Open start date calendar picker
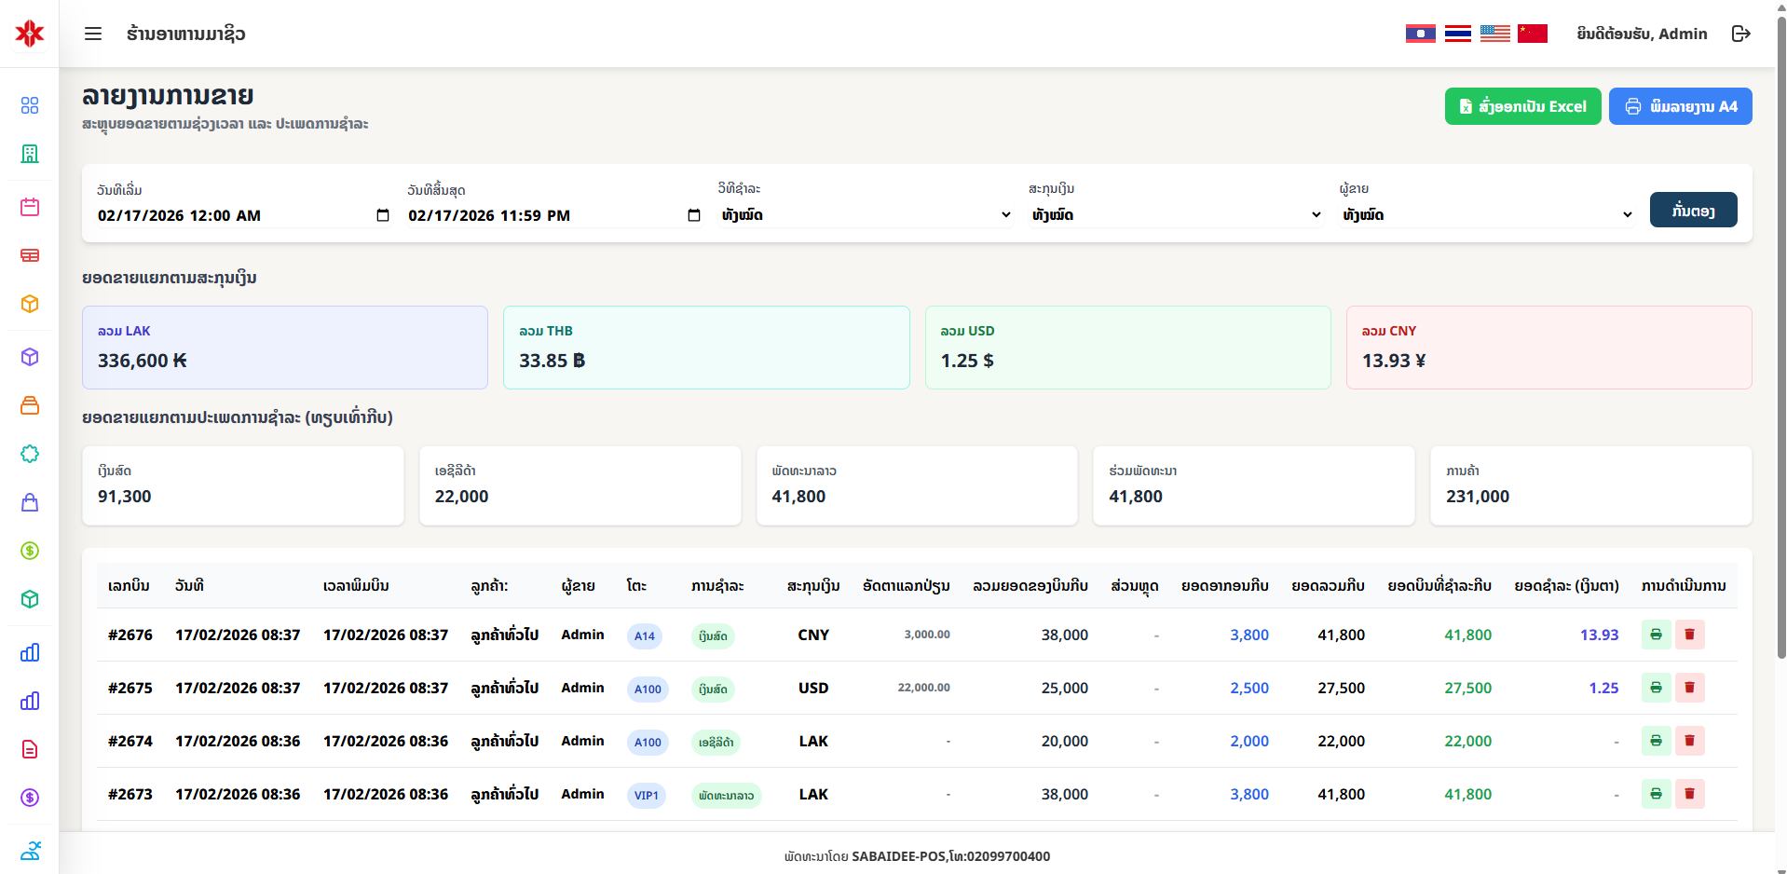This screenshot has height=874, width=1787. (x=382, y=215)
